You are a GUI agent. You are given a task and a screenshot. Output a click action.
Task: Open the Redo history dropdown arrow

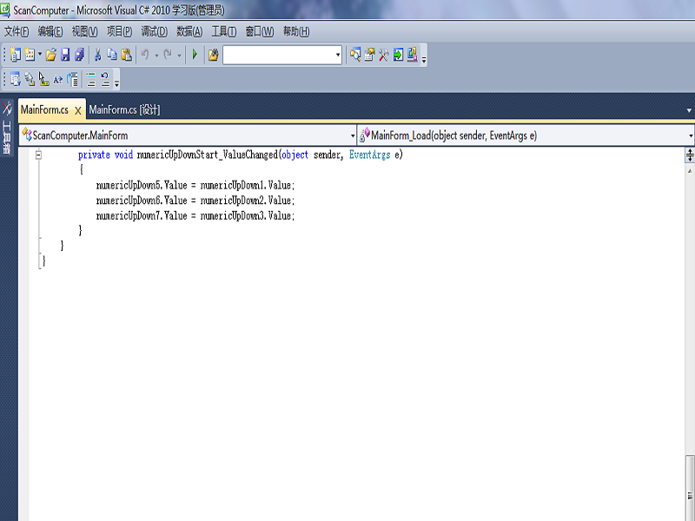coord(179,55)
